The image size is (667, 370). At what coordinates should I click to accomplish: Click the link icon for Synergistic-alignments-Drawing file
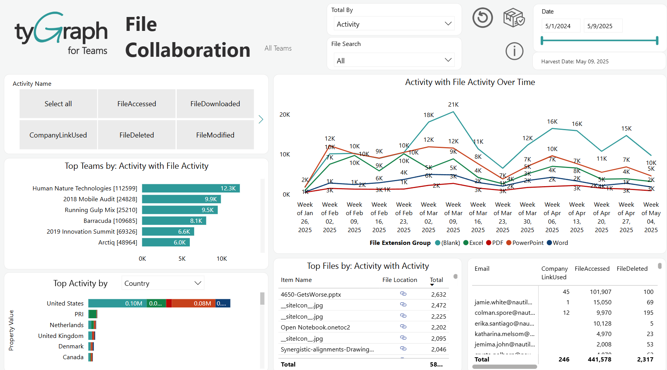pyautogui.click(x=403, y=349)
